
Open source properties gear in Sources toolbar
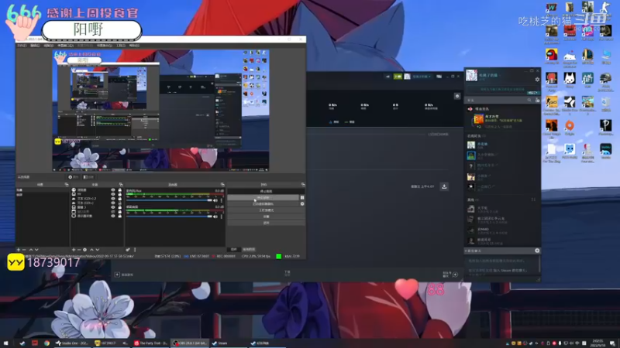(x=84, y=250)
